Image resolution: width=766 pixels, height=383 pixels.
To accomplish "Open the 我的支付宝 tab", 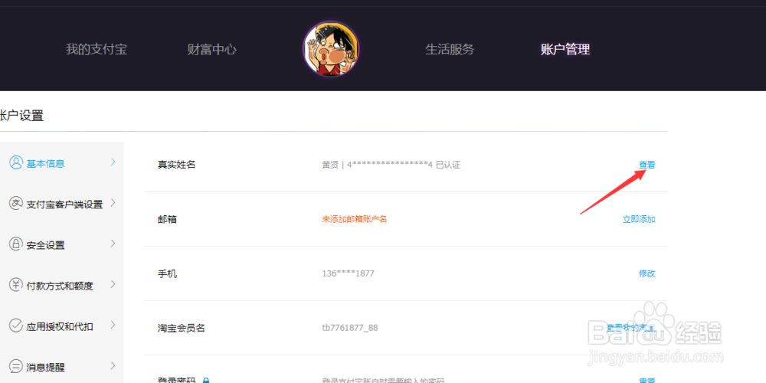I will pos(97,49).
